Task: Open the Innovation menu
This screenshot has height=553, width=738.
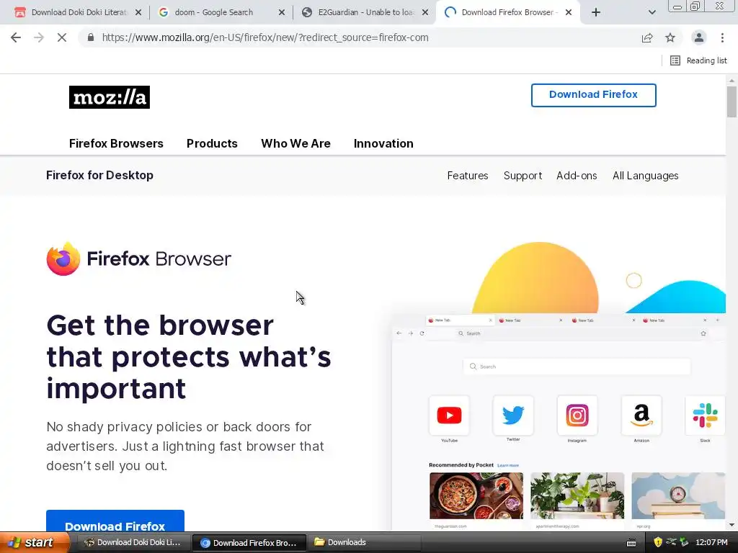Action: (x=383, y=143)
